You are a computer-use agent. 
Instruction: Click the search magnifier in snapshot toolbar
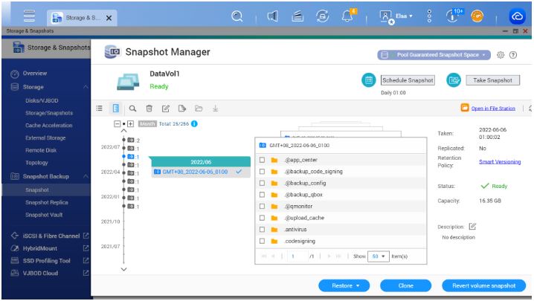132,109
